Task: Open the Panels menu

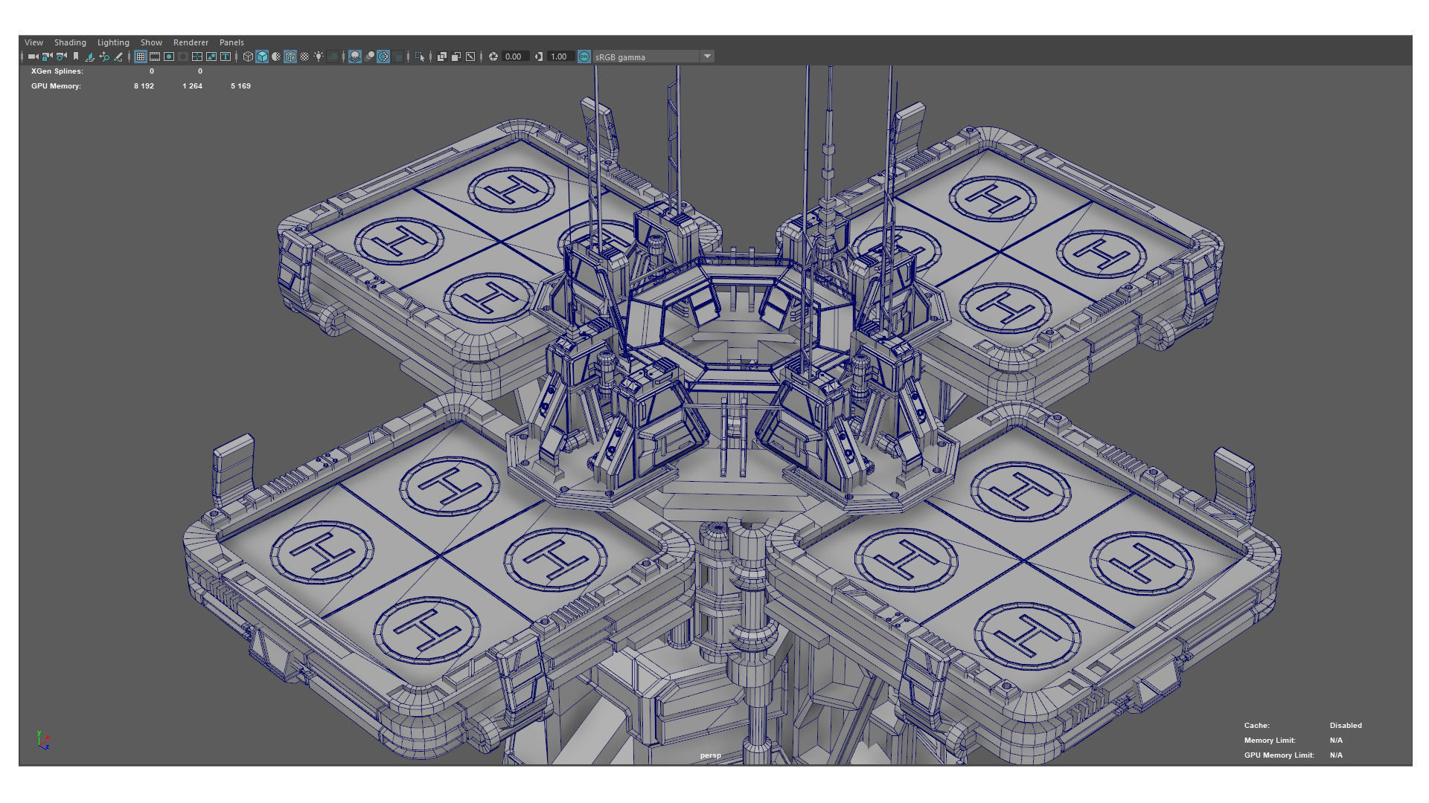Action: click(x=231, y=42)
